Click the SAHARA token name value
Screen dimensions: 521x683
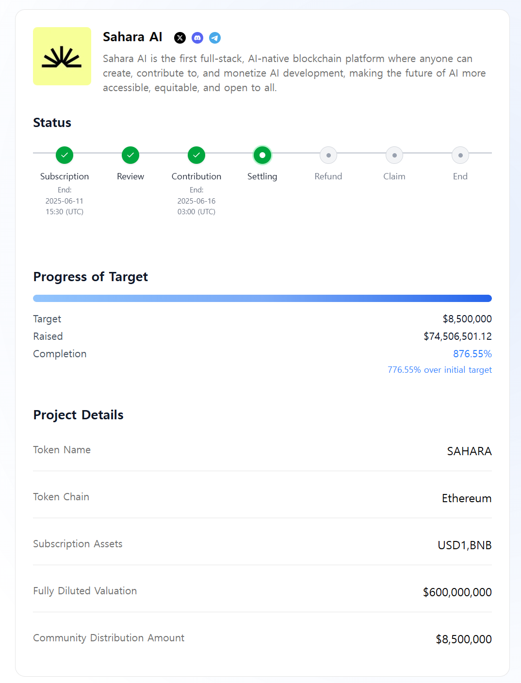coord(469,451)
